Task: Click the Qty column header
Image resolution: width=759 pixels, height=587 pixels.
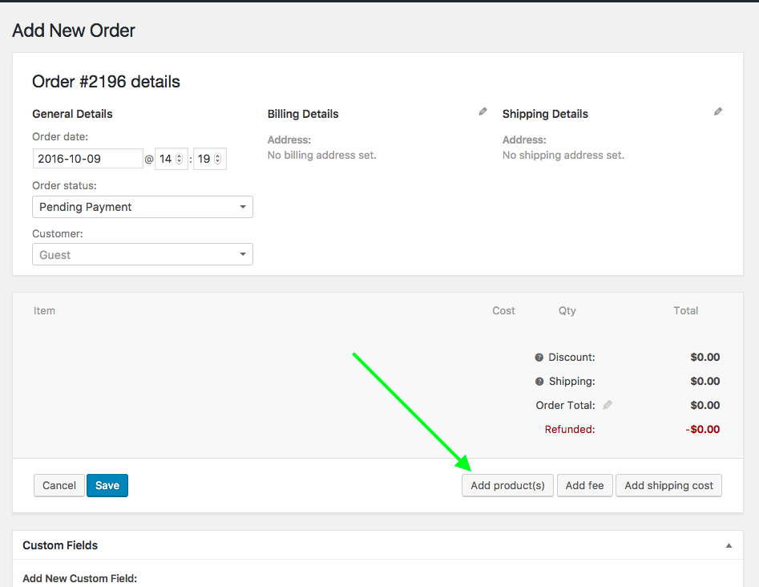Action: pyautogui.click(x=567, y=310)
